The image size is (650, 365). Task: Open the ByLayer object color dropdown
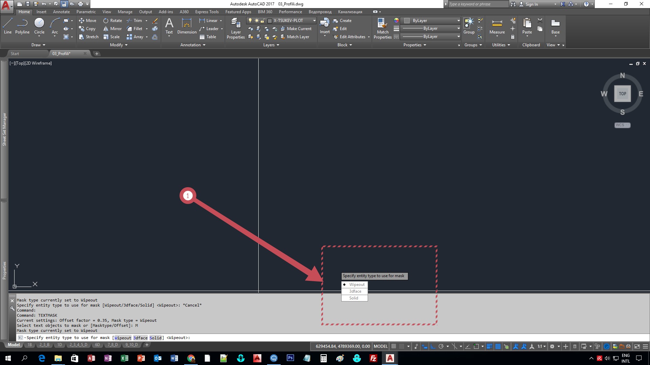[x=431, y=21]
